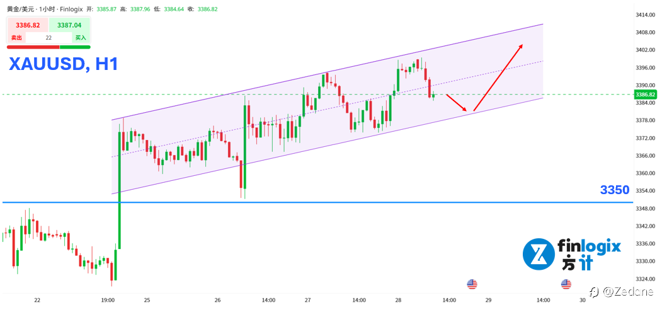Click the buy button showing 3387.04
This screenshot has width=662, height=312.
pos(69,25)
